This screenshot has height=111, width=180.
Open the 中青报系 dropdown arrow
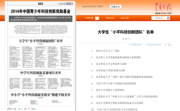pyautogui.click(x=168, y=18)
